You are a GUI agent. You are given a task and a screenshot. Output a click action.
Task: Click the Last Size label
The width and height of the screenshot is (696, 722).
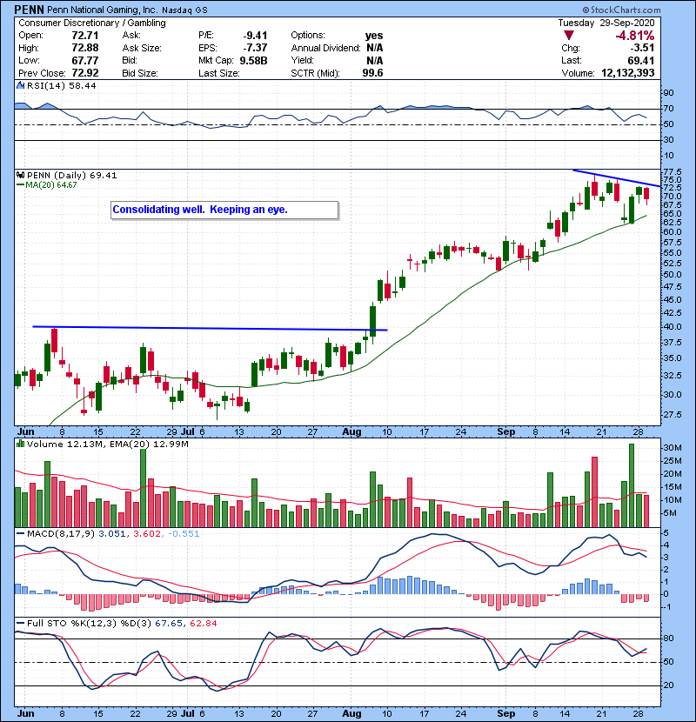pyautogui.click(x=218, y=73)
